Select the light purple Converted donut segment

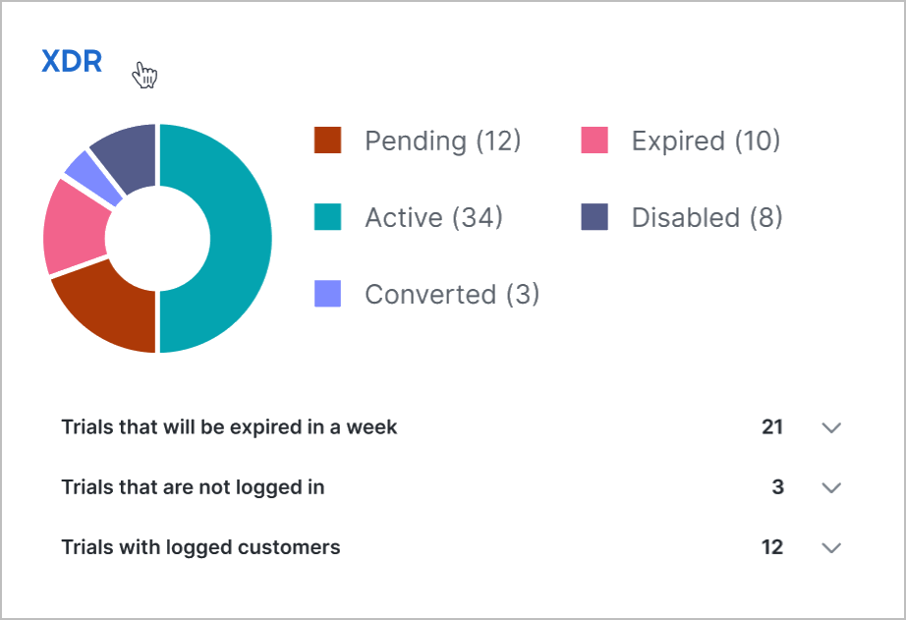click(92, 178)
